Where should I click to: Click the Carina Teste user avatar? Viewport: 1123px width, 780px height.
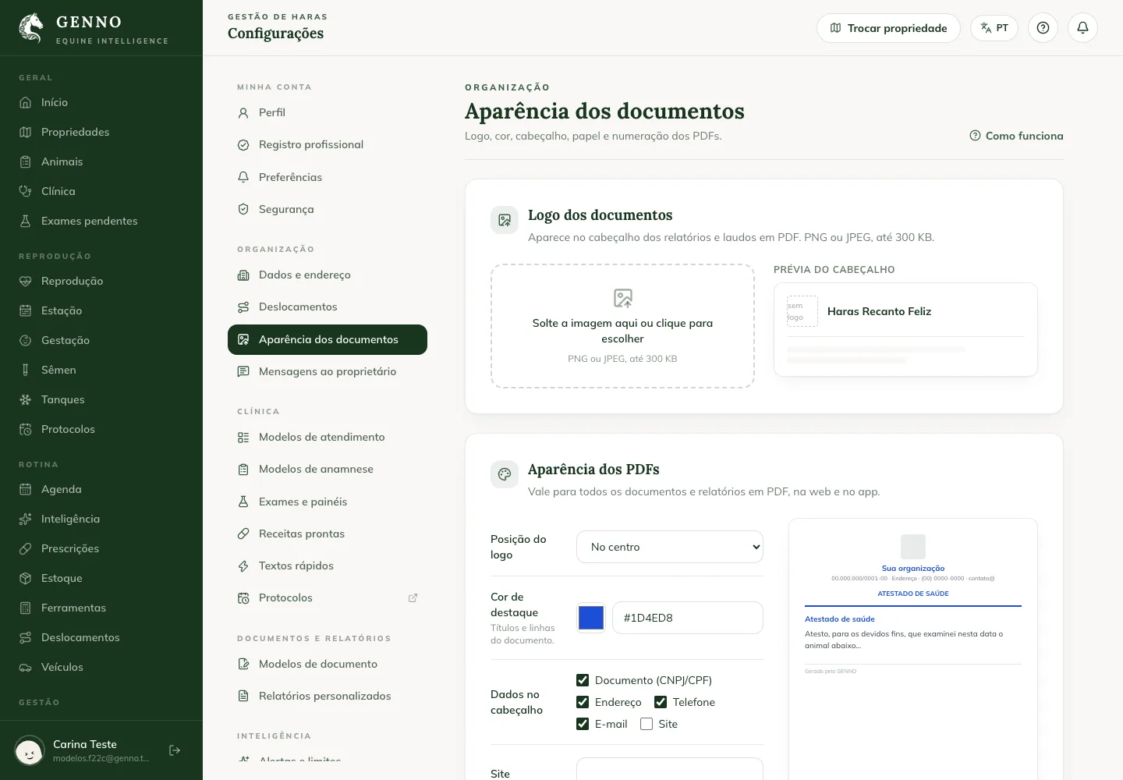click(x=30, y=751)
